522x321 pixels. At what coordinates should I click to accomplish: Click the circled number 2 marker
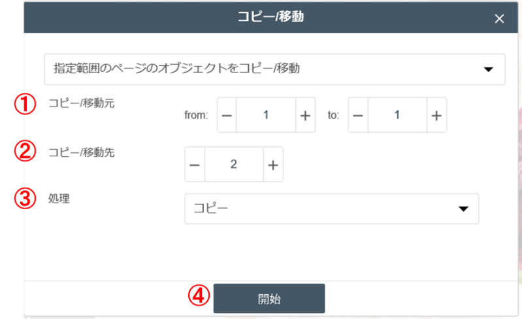pyautogui.click(x=25, y=152)
